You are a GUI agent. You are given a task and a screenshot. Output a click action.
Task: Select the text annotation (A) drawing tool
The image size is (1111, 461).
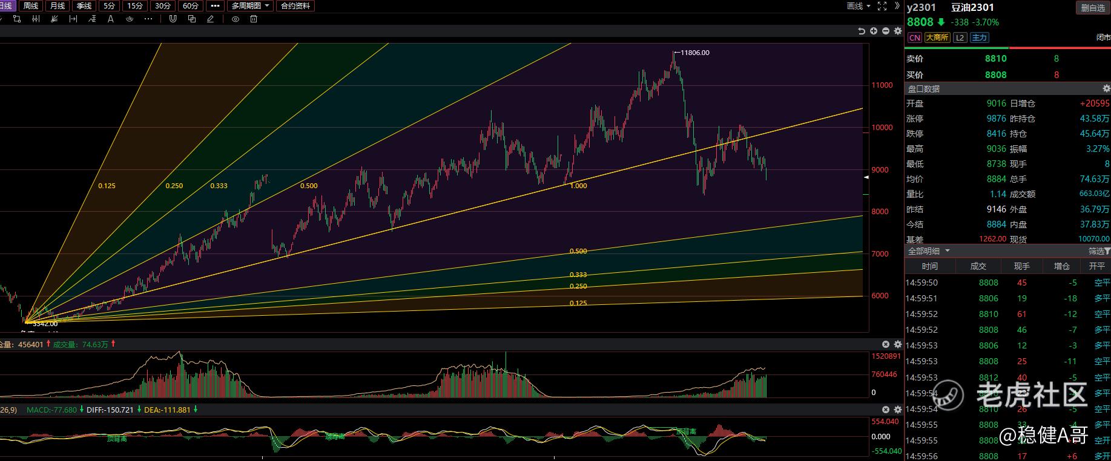[x=111, y=19]
